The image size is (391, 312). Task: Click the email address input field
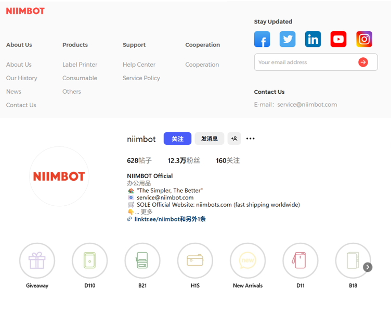click(304, 63)
